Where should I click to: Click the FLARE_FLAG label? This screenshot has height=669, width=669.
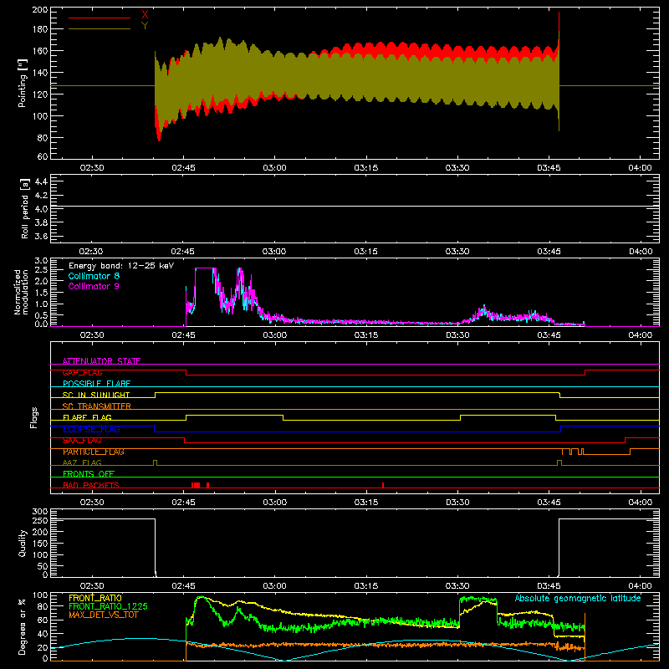[87, 417]
